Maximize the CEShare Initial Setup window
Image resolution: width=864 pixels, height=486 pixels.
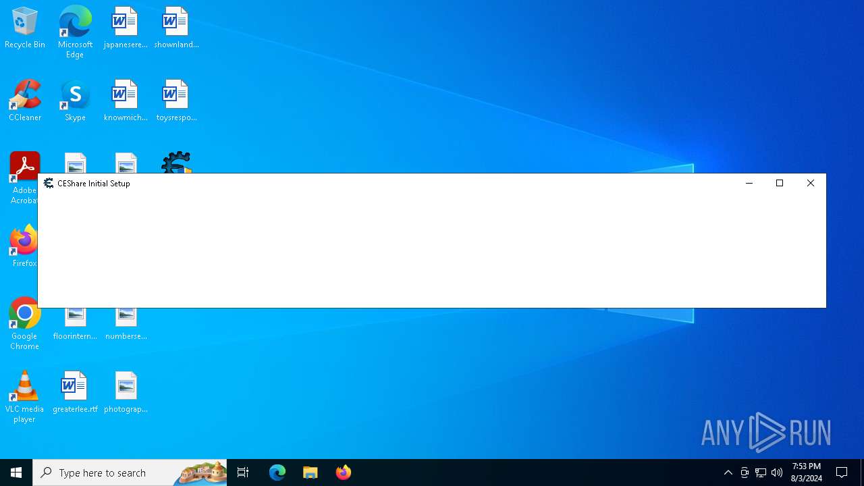click(780, 183)
